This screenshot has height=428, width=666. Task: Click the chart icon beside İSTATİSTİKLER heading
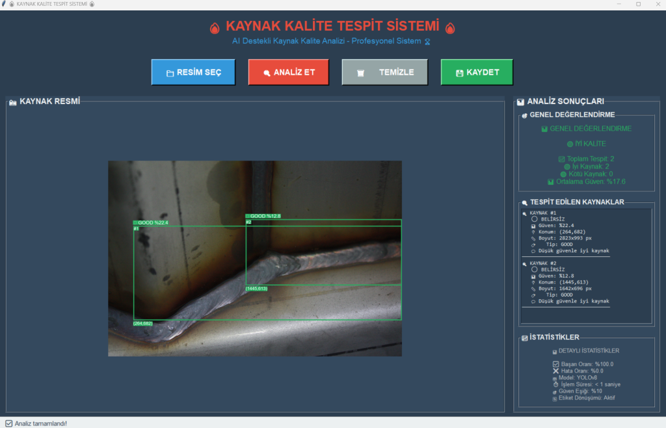pyautogui.click(x=525, y=338)
